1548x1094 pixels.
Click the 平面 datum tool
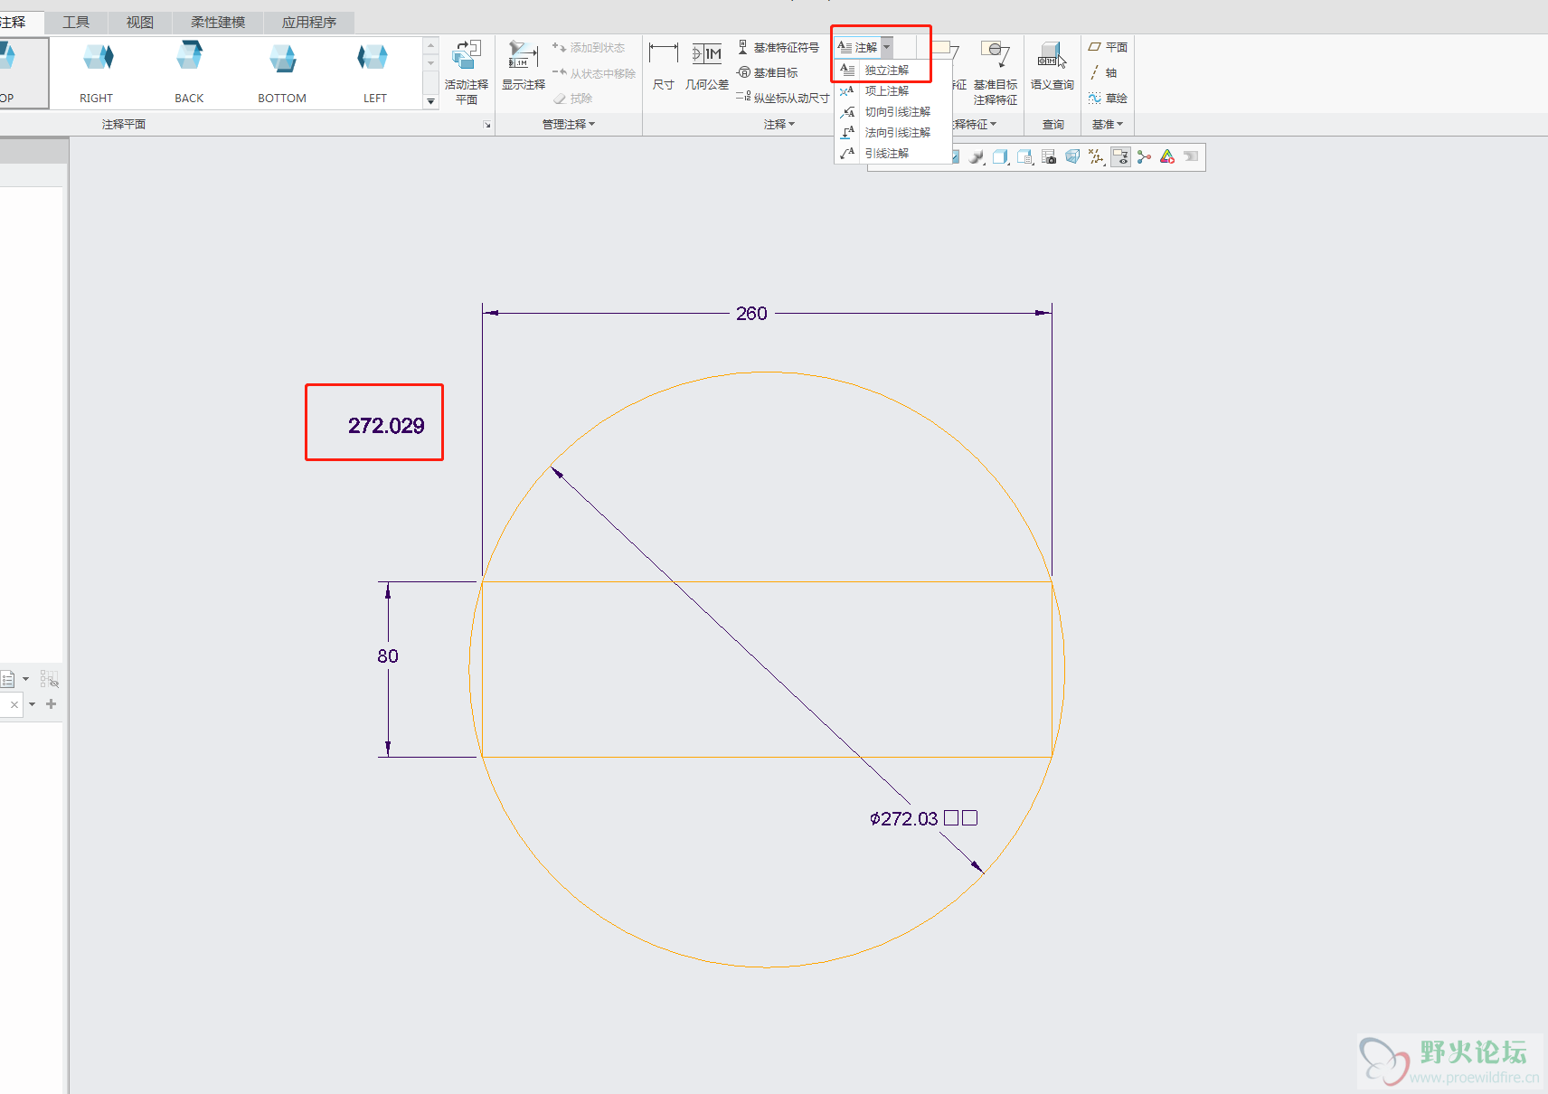(x=1108, y=47)
